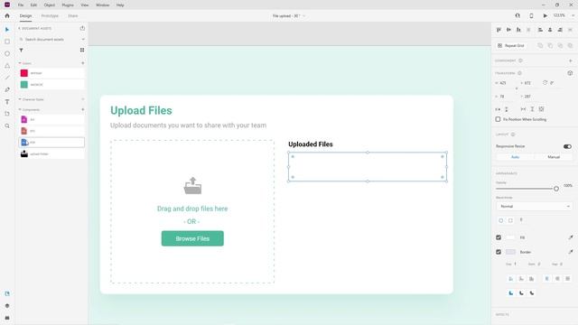Select the Pen tool

pyautogui.click(x=7, y=89)
